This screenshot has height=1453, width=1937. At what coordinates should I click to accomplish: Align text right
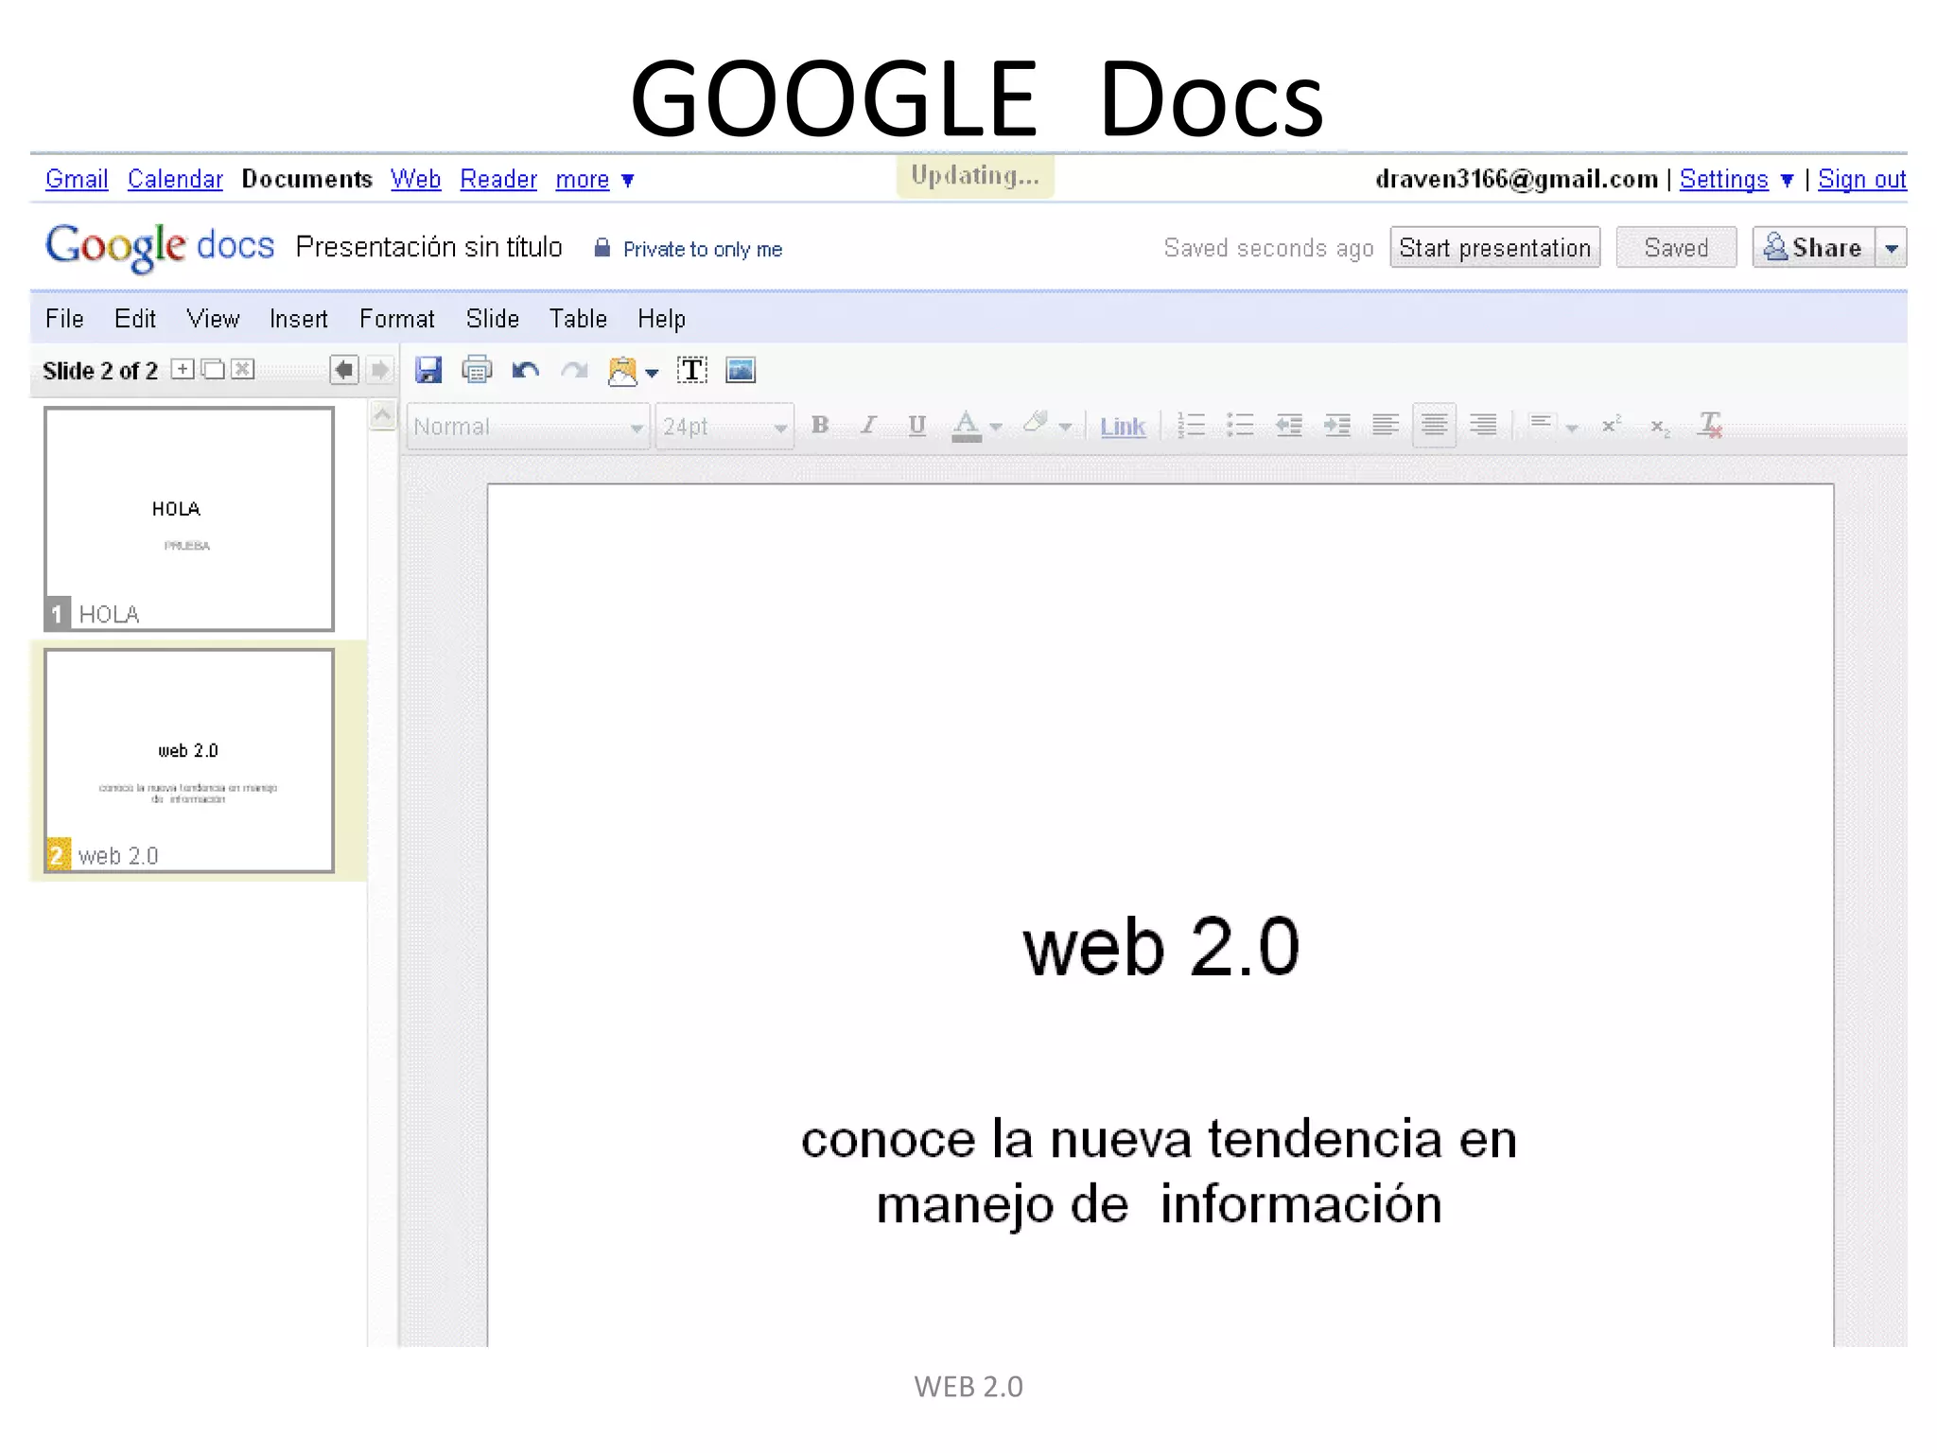[1483, 426]
